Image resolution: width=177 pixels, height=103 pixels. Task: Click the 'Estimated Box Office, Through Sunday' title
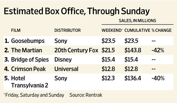tap(77, 12)
